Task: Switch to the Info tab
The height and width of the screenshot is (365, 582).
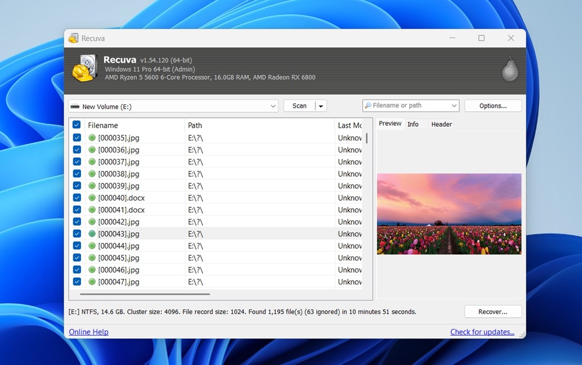Action: click(413, 124)
